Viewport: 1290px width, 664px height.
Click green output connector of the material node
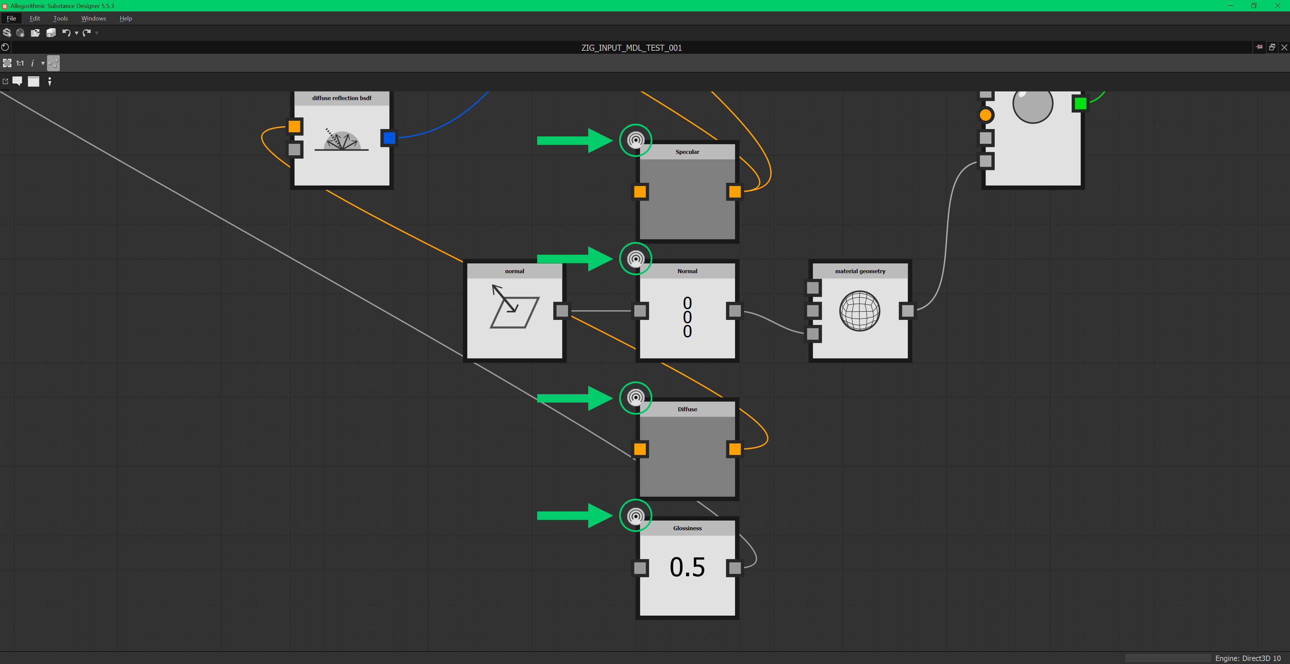coord(1081,103)
